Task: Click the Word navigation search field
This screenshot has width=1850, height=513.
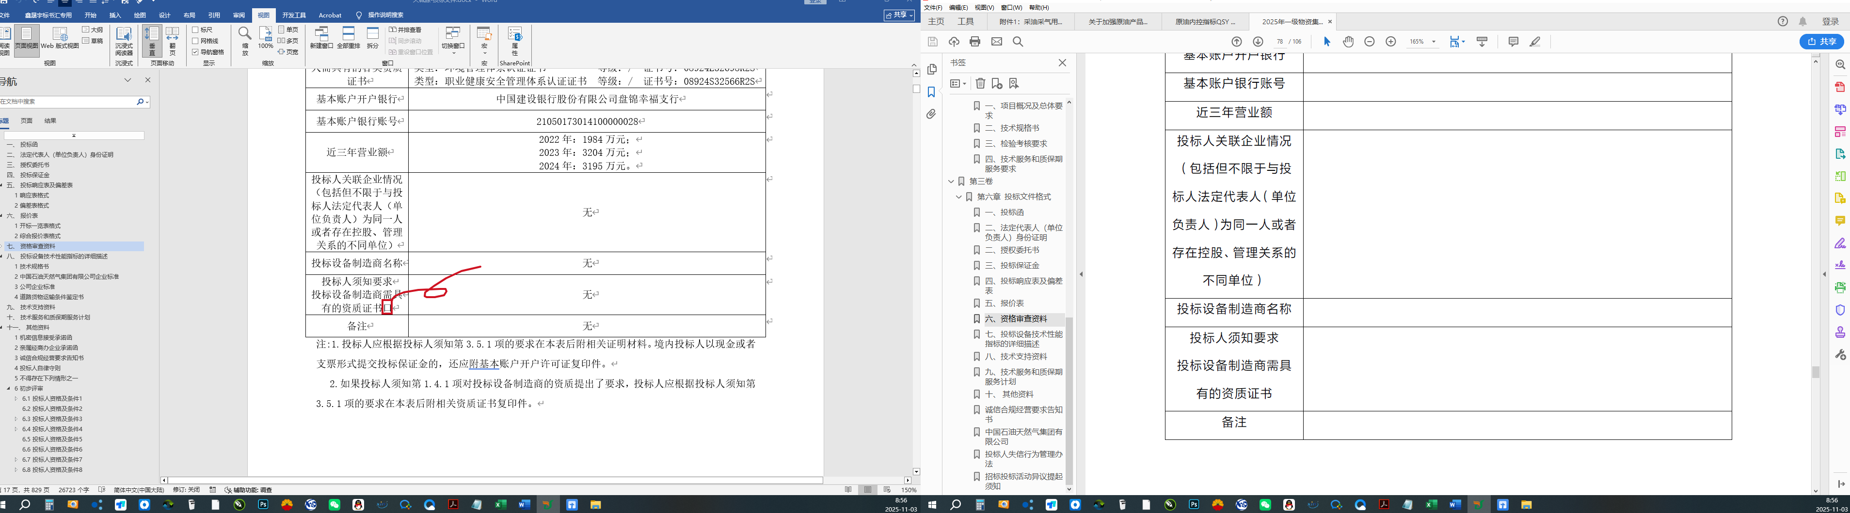Action: (x=68, y=102)
